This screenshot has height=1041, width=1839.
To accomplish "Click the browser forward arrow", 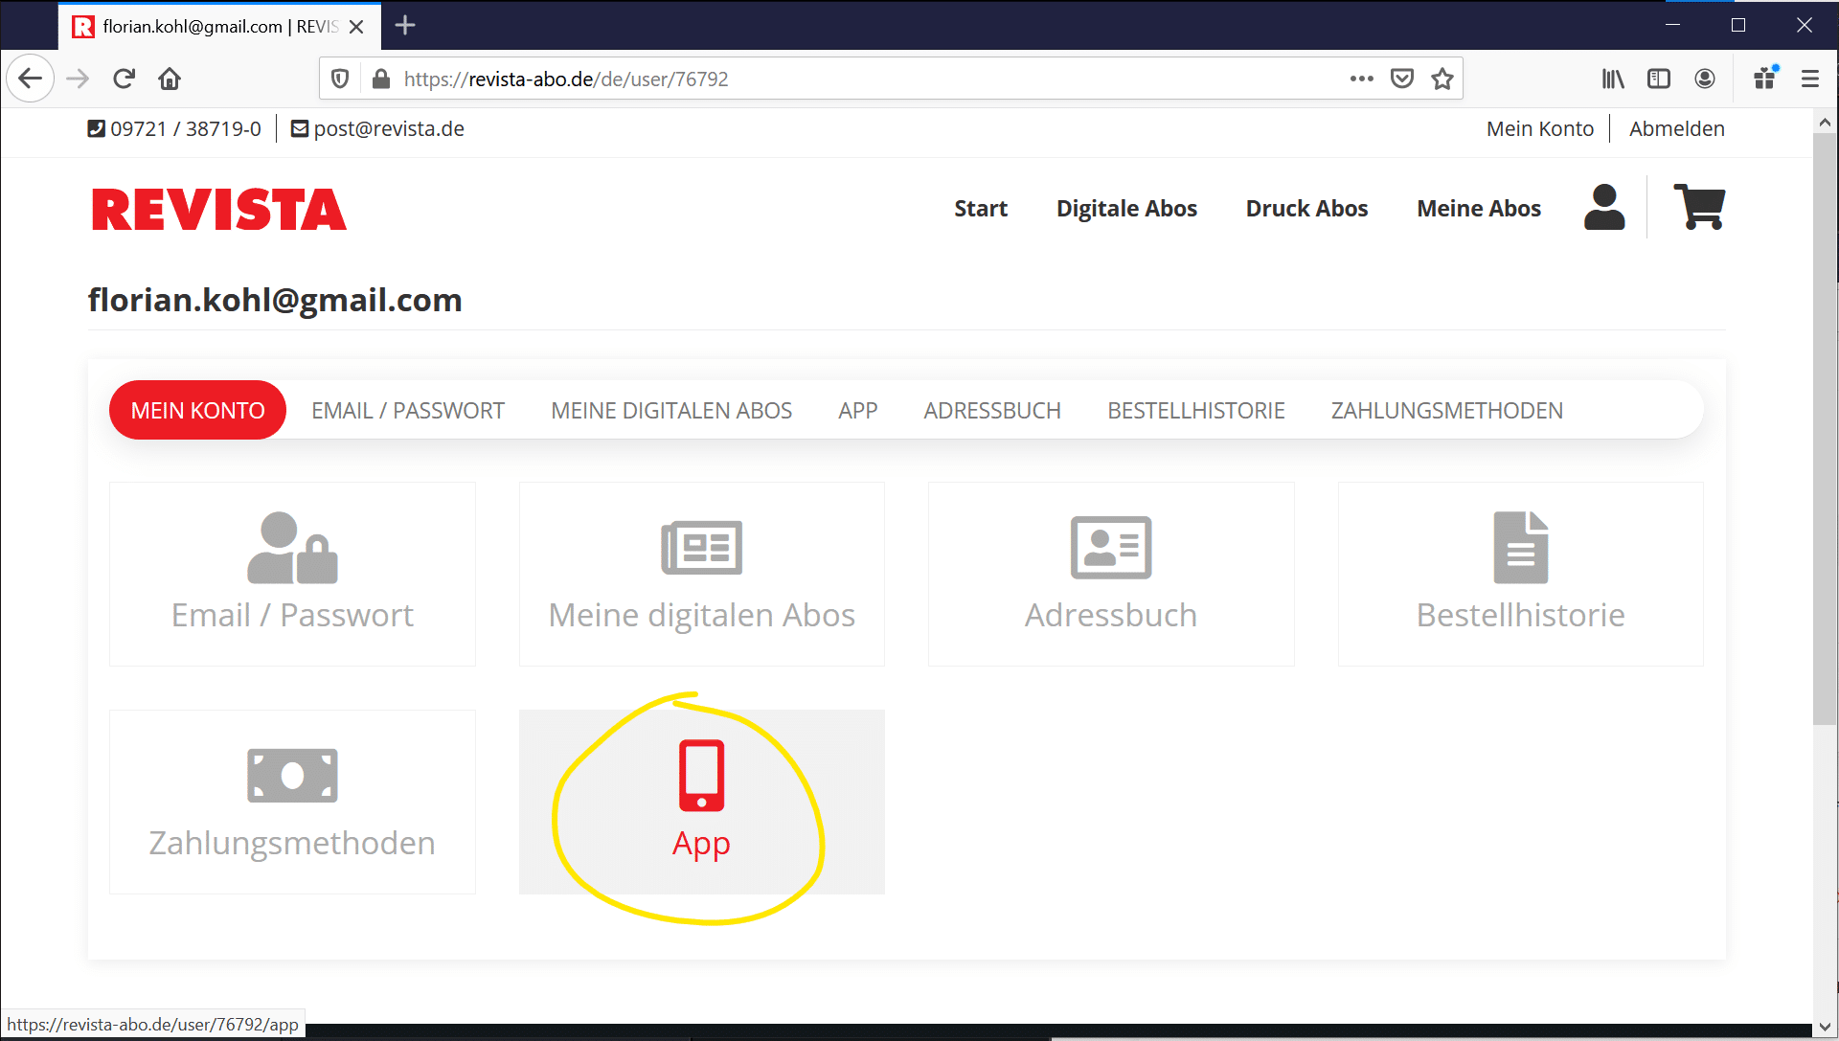I will (78, 79).
